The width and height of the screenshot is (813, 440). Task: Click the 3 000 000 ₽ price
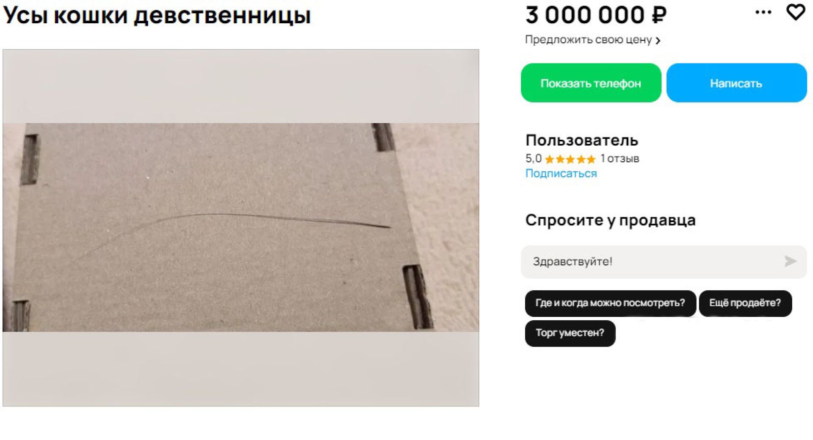tap(596, 15)
